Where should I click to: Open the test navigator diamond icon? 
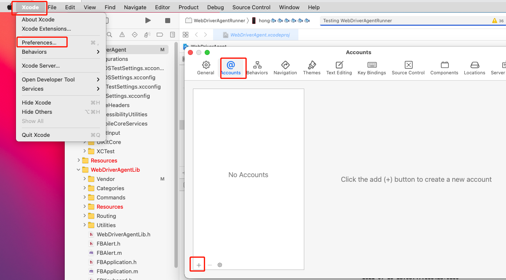pos(134,35)
